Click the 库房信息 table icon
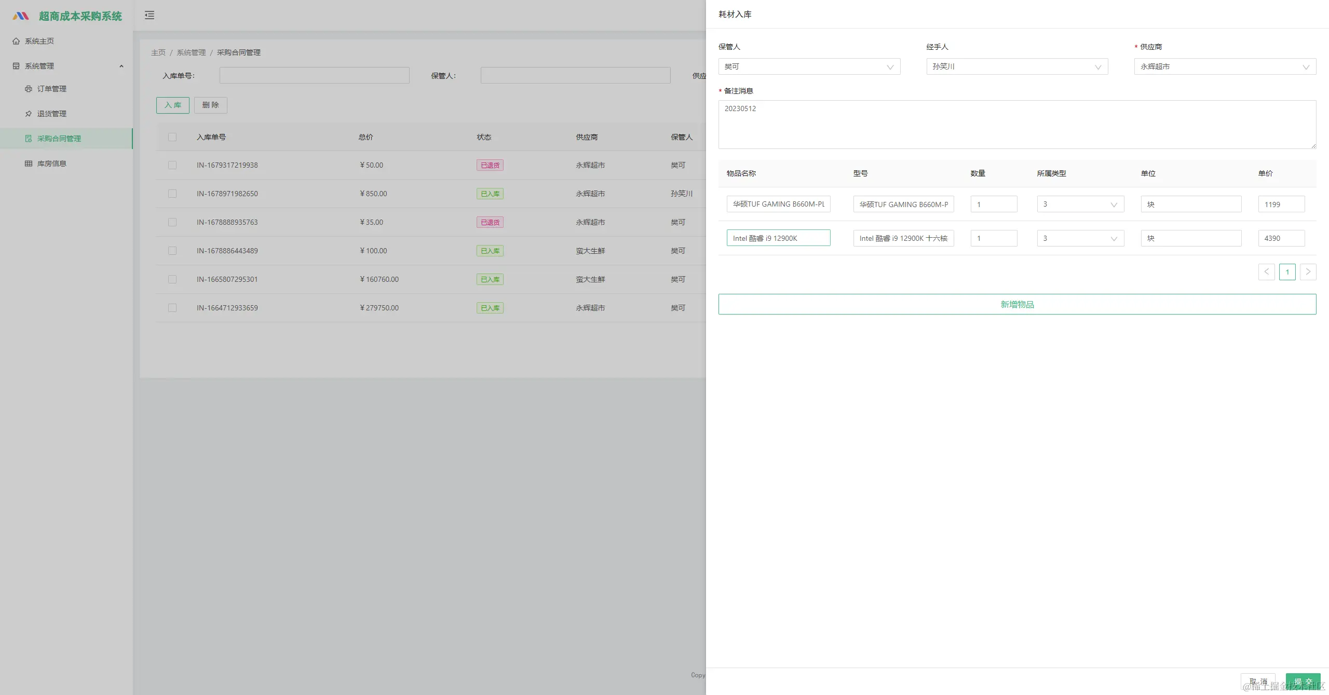The height and width of the screenshot is (695, 1329). click(29, 163)
